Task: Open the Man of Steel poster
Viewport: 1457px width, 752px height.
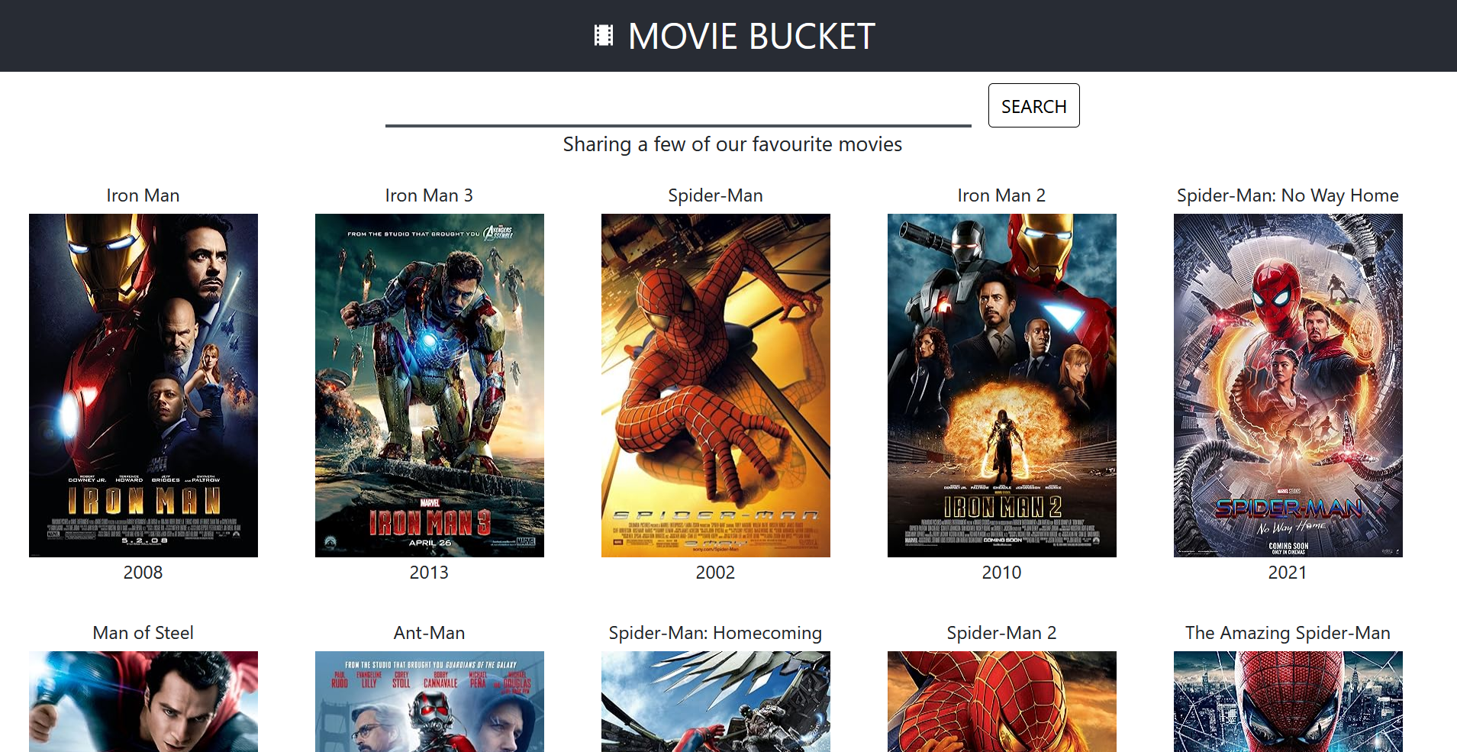Action: (x=143, y=702)
